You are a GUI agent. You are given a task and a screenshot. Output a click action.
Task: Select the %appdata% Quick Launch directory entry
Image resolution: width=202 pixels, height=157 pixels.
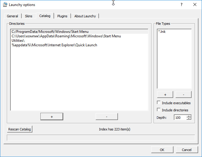pyautogui.click(x=79, y=45)
